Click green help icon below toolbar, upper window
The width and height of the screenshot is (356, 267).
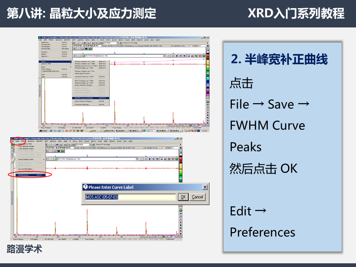coord(90,49)
